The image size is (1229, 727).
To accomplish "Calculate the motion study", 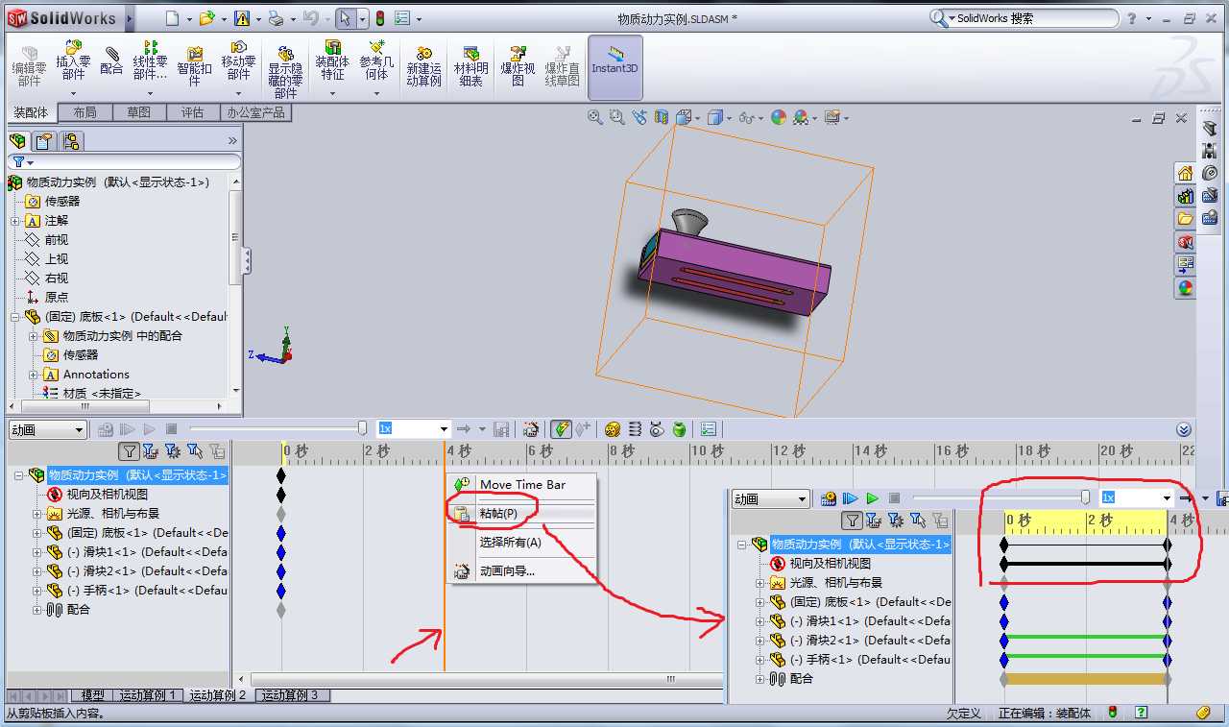I will pyautogui.click(x=105, y=429).
